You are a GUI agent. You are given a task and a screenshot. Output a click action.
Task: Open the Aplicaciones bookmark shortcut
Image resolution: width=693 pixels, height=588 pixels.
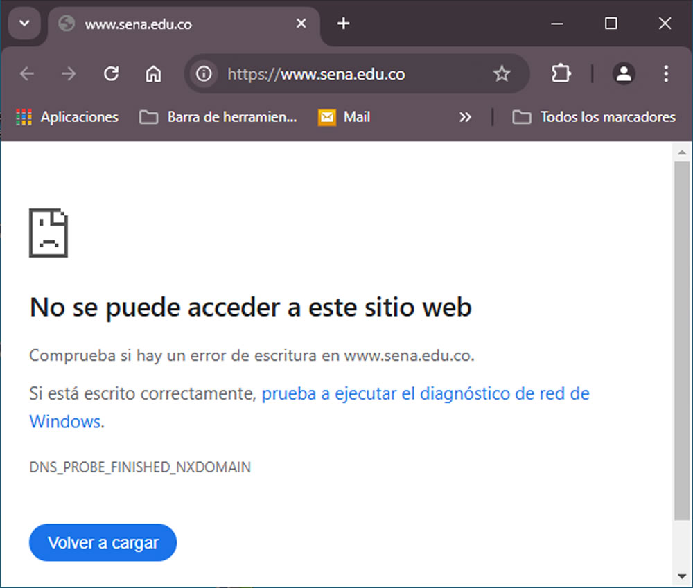point(67,117)
